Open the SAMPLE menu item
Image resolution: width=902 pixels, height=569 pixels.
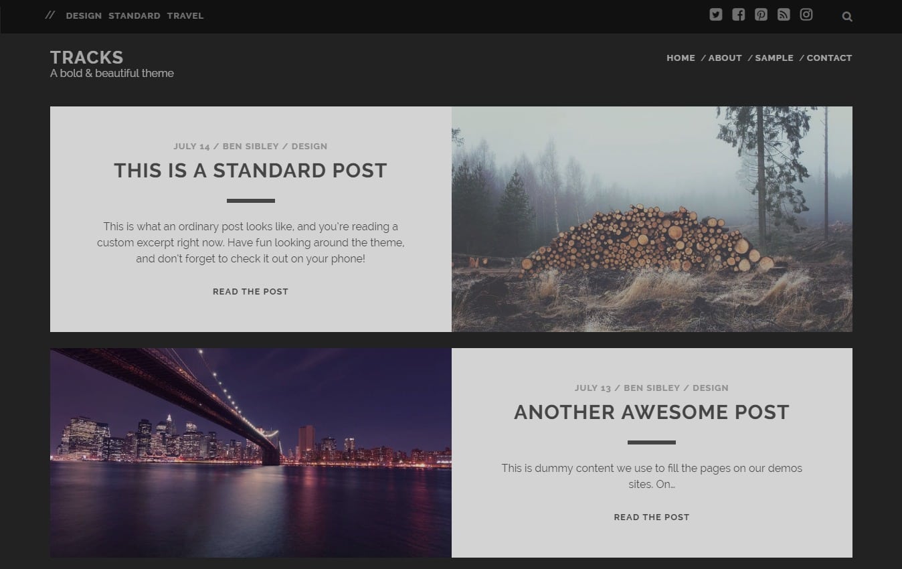coord(774,58)
